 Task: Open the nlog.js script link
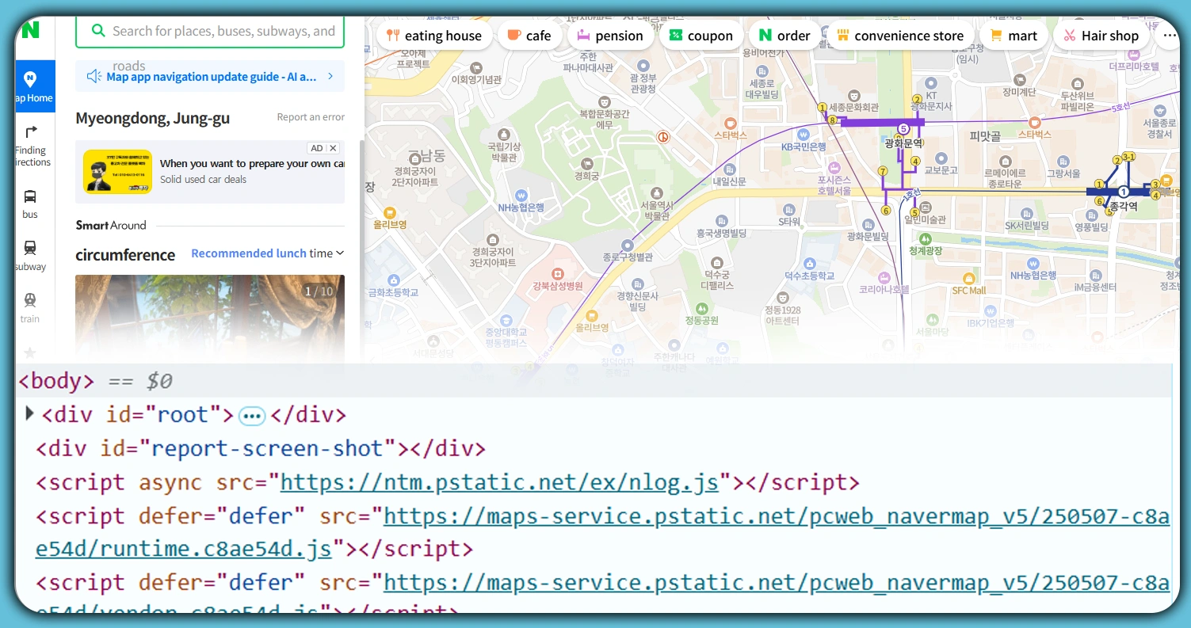tap(498, 481)
